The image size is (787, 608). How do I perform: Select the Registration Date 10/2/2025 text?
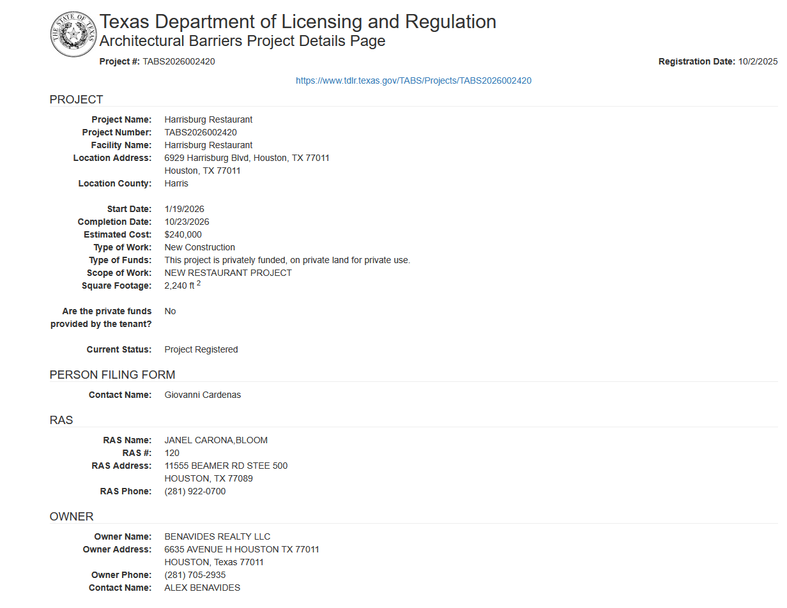pos(718,61)
